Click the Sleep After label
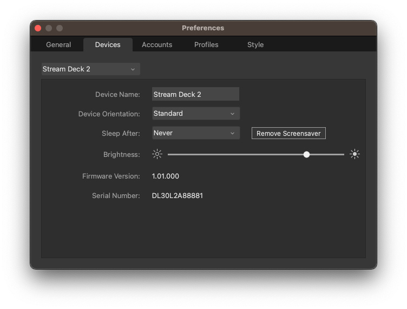 [121, 133]
